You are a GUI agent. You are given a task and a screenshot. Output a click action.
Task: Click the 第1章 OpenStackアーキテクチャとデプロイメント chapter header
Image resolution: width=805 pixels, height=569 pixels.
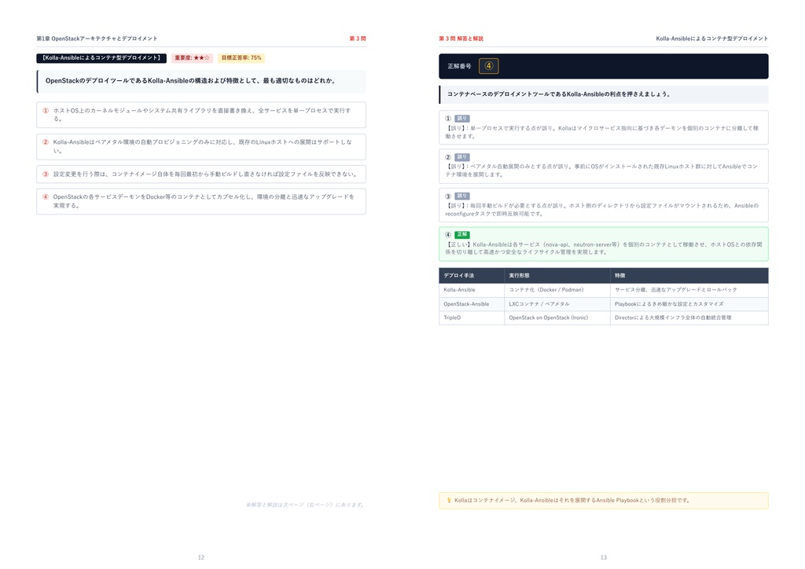point(97,39)
